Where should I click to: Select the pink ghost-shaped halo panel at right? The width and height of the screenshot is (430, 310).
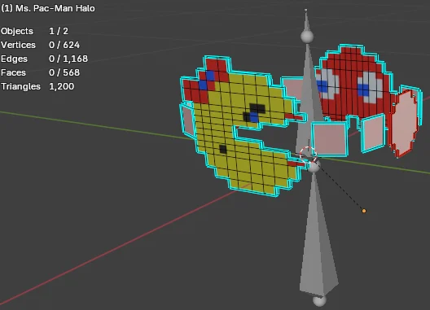point(404,124)
